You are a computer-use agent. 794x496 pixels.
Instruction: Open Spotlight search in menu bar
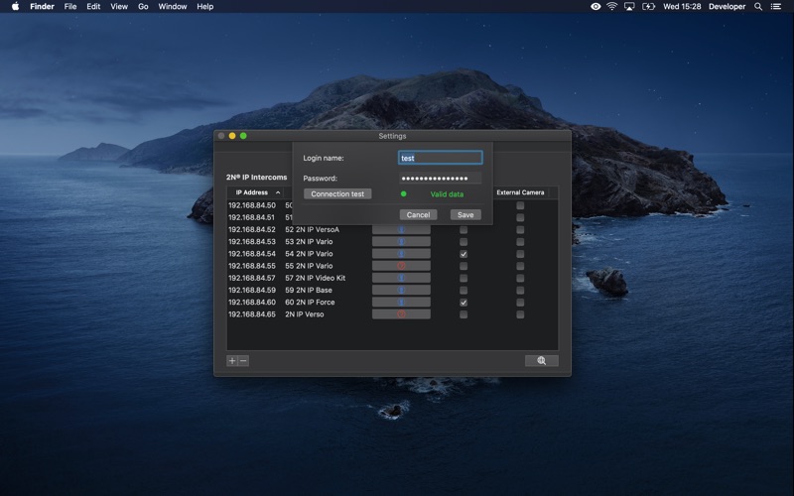click(758, 7)
